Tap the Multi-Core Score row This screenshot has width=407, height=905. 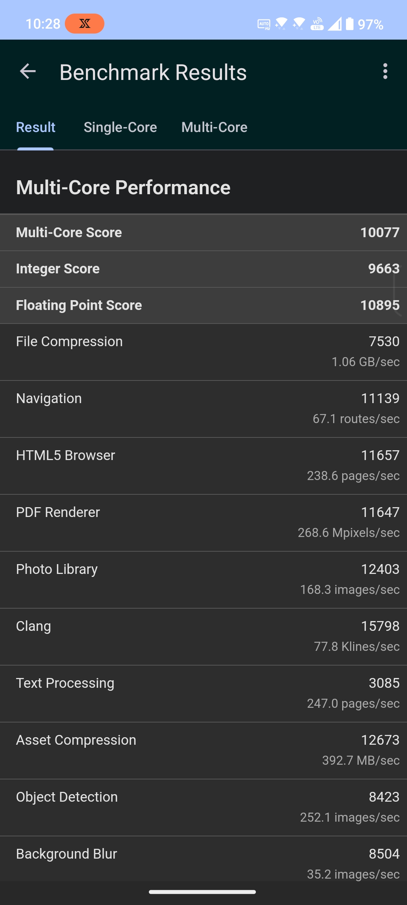coord(203,233)
